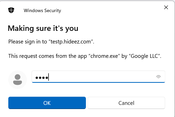
Task: Click the user avatar icon
Action: [18, 80]
